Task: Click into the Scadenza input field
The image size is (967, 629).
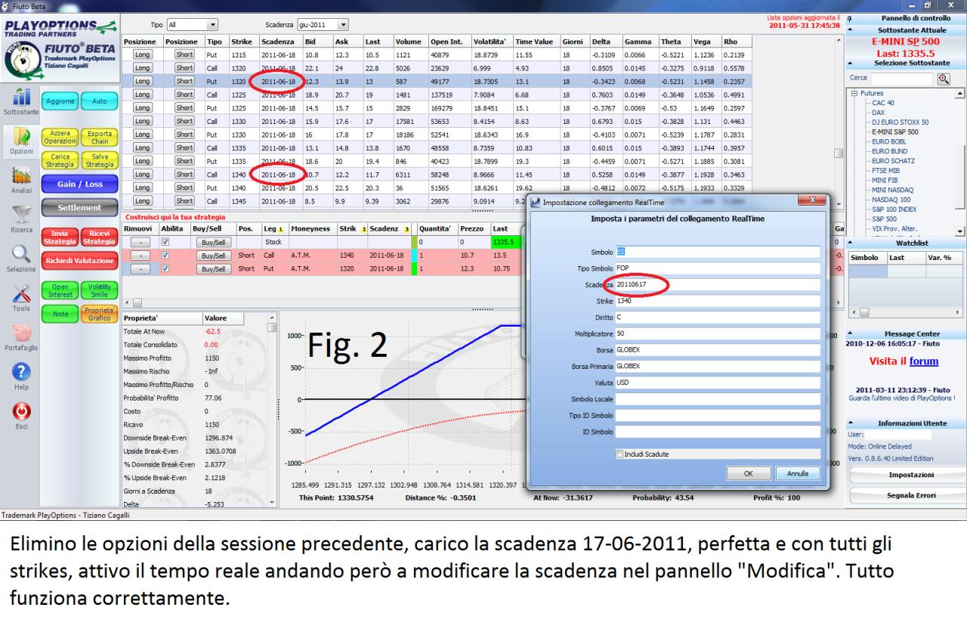Action: 717,284
